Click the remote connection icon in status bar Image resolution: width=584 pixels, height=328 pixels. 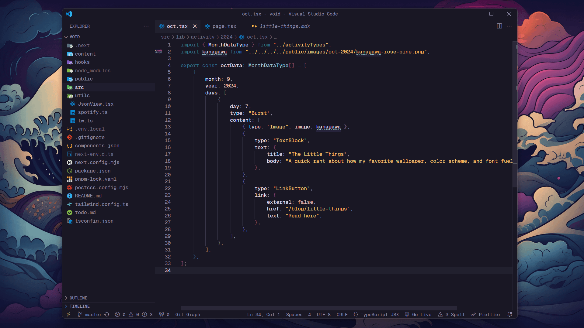point(69,315)
